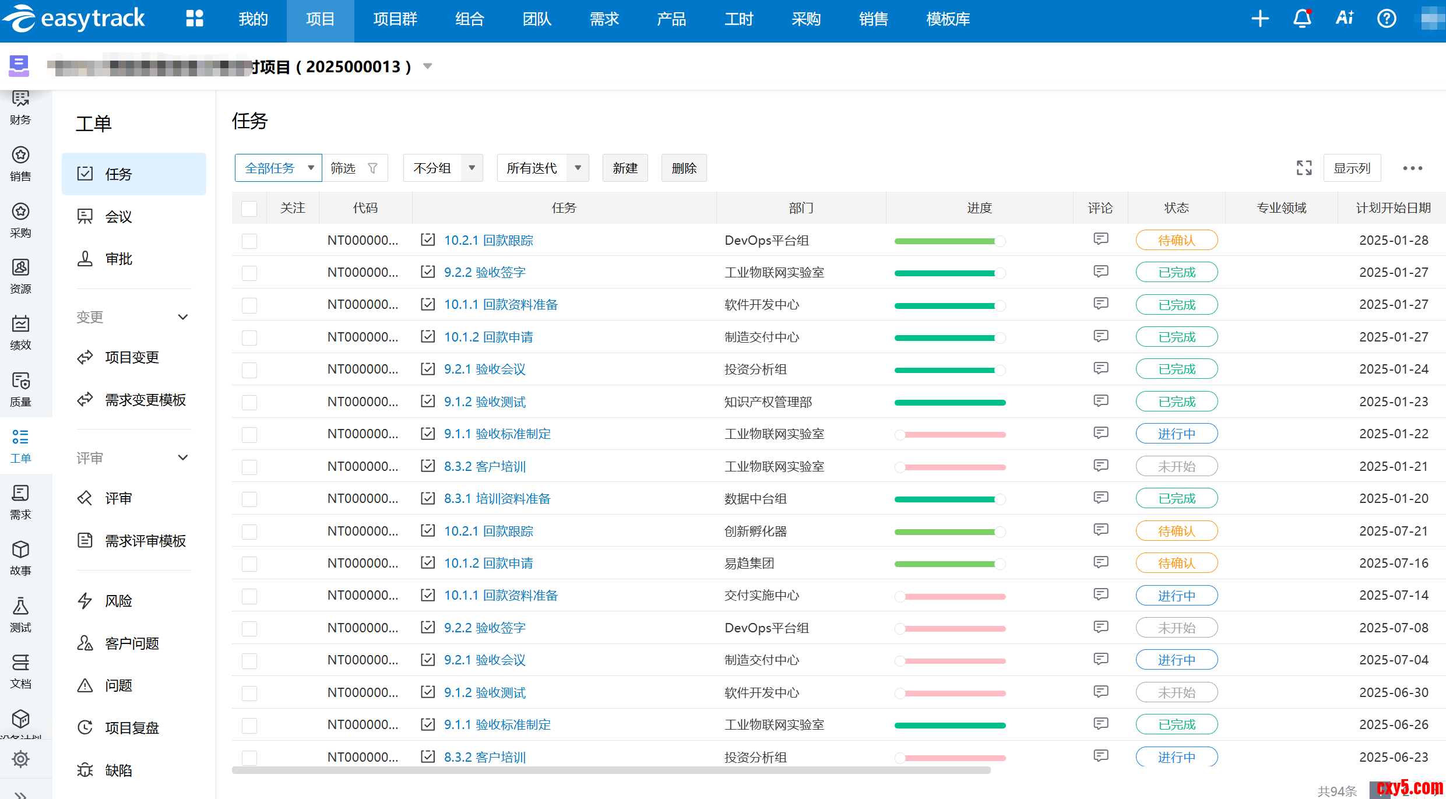Open the help question mark icon

[x=1387, y=19]
